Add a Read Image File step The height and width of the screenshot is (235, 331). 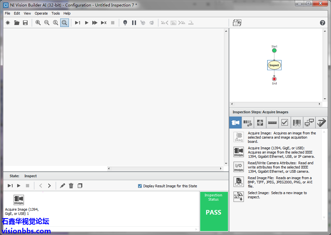tap(239, 182)
